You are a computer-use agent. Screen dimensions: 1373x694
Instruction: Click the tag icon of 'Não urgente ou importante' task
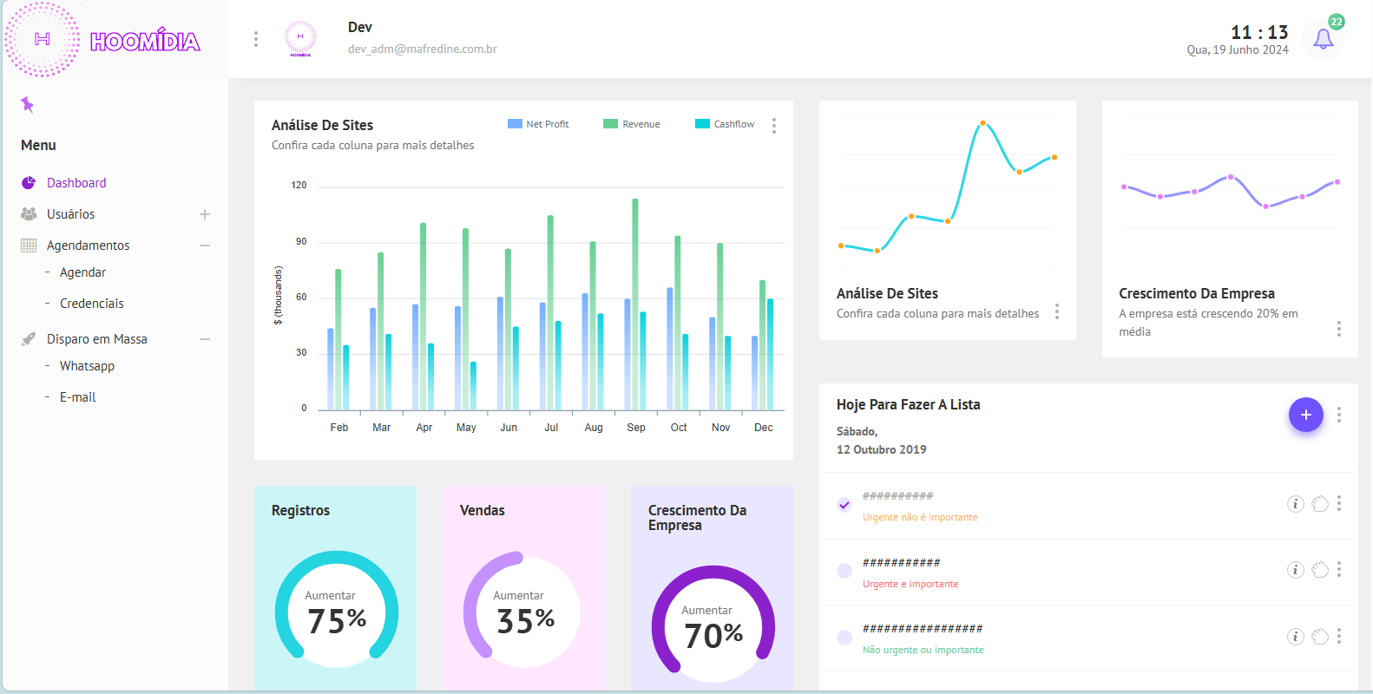(x=1319, y=637)
